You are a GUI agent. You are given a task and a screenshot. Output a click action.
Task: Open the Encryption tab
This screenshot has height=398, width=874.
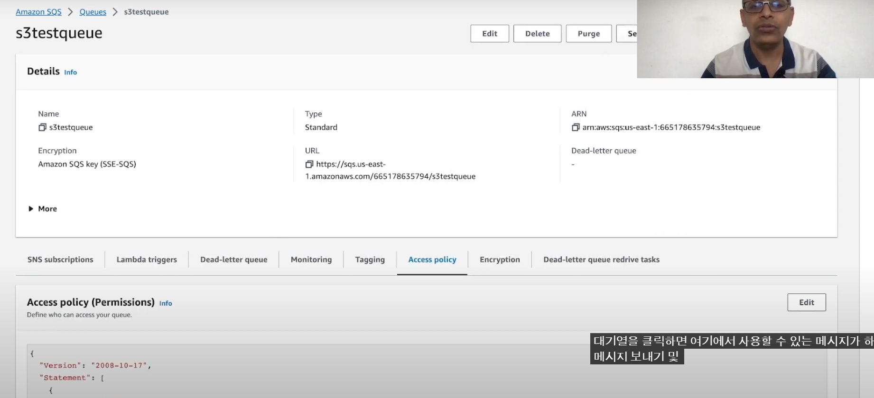pyautogui.click(x=500, y=260)
